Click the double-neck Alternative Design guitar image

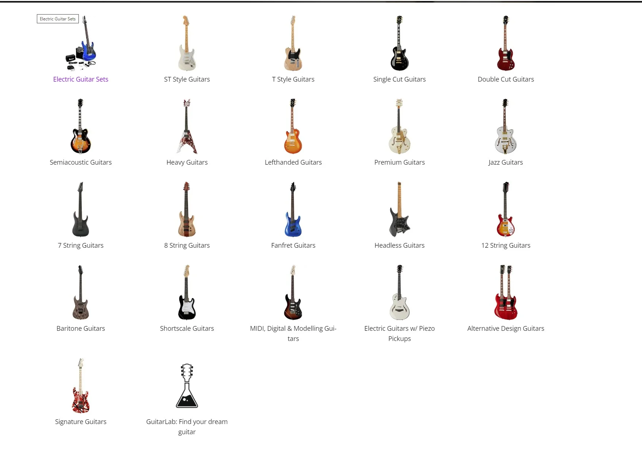click(x=505, y=293)
